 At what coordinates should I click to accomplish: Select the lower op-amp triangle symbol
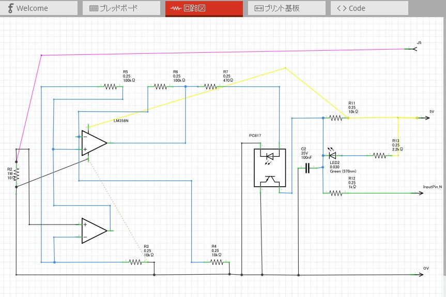click(x=94, y=231)
